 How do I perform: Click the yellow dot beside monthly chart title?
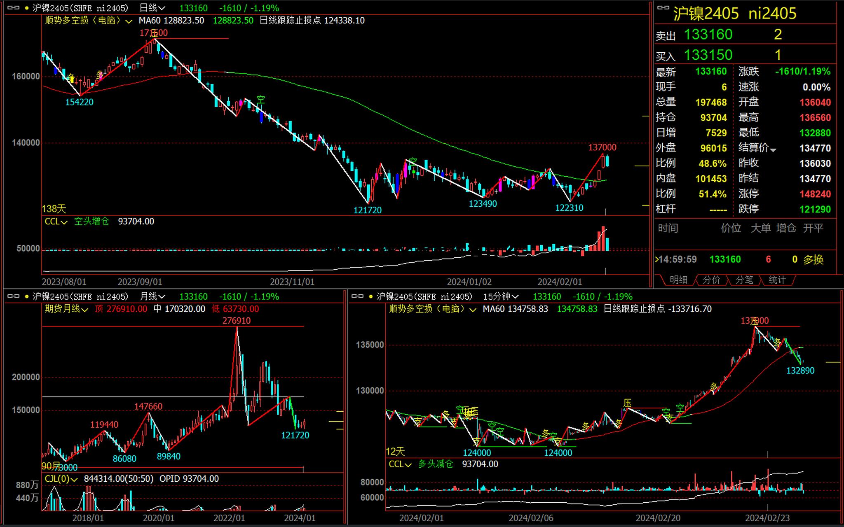[x=27, y=297]
